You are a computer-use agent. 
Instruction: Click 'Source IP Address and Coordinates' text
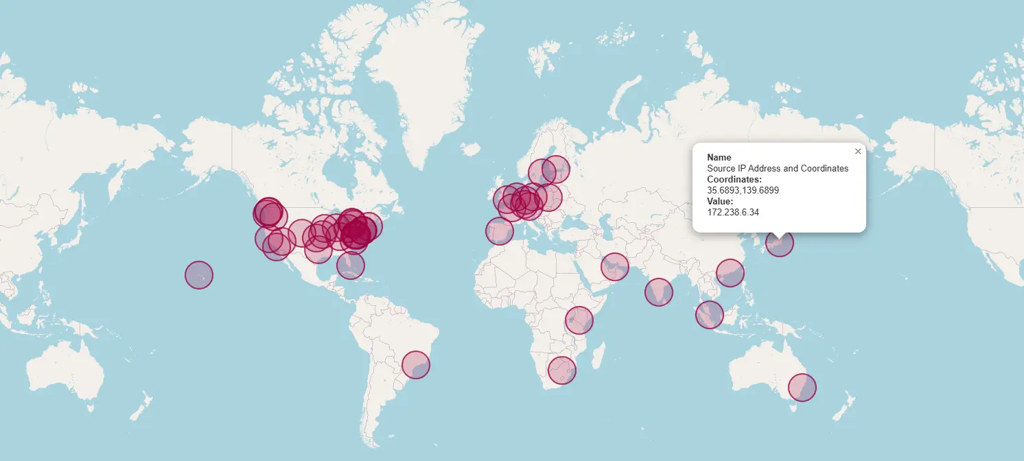point(778,168)
